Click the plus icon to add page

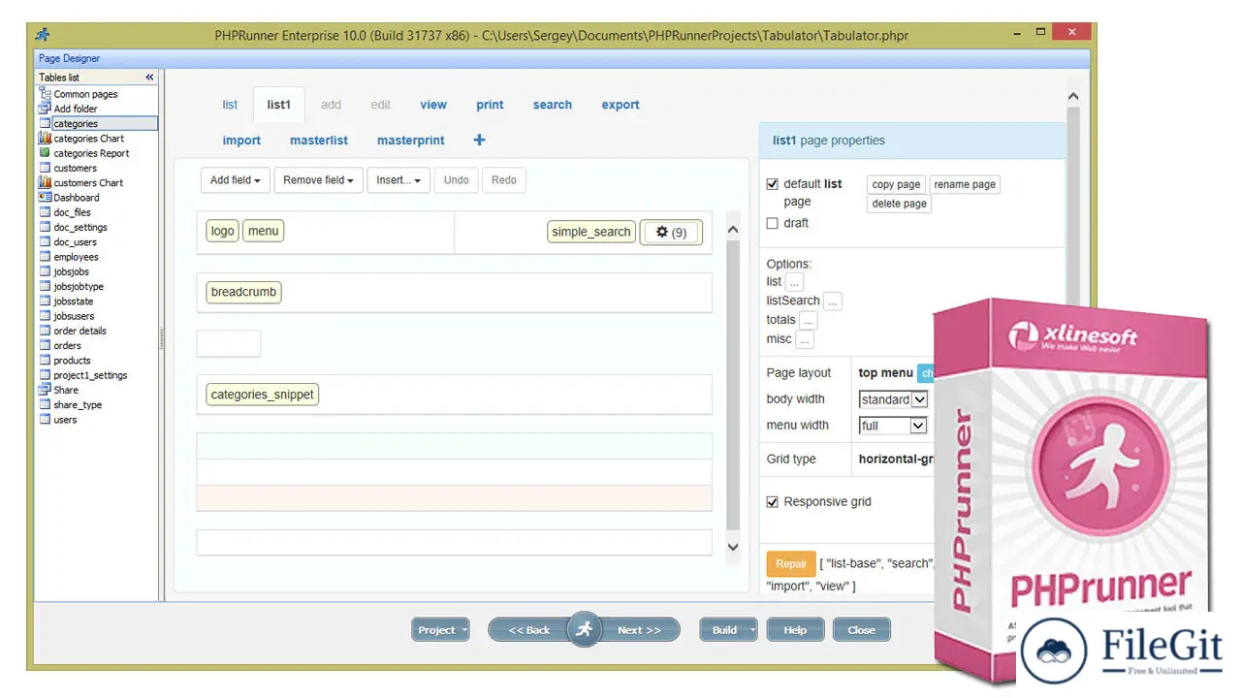tap(479, 140)
